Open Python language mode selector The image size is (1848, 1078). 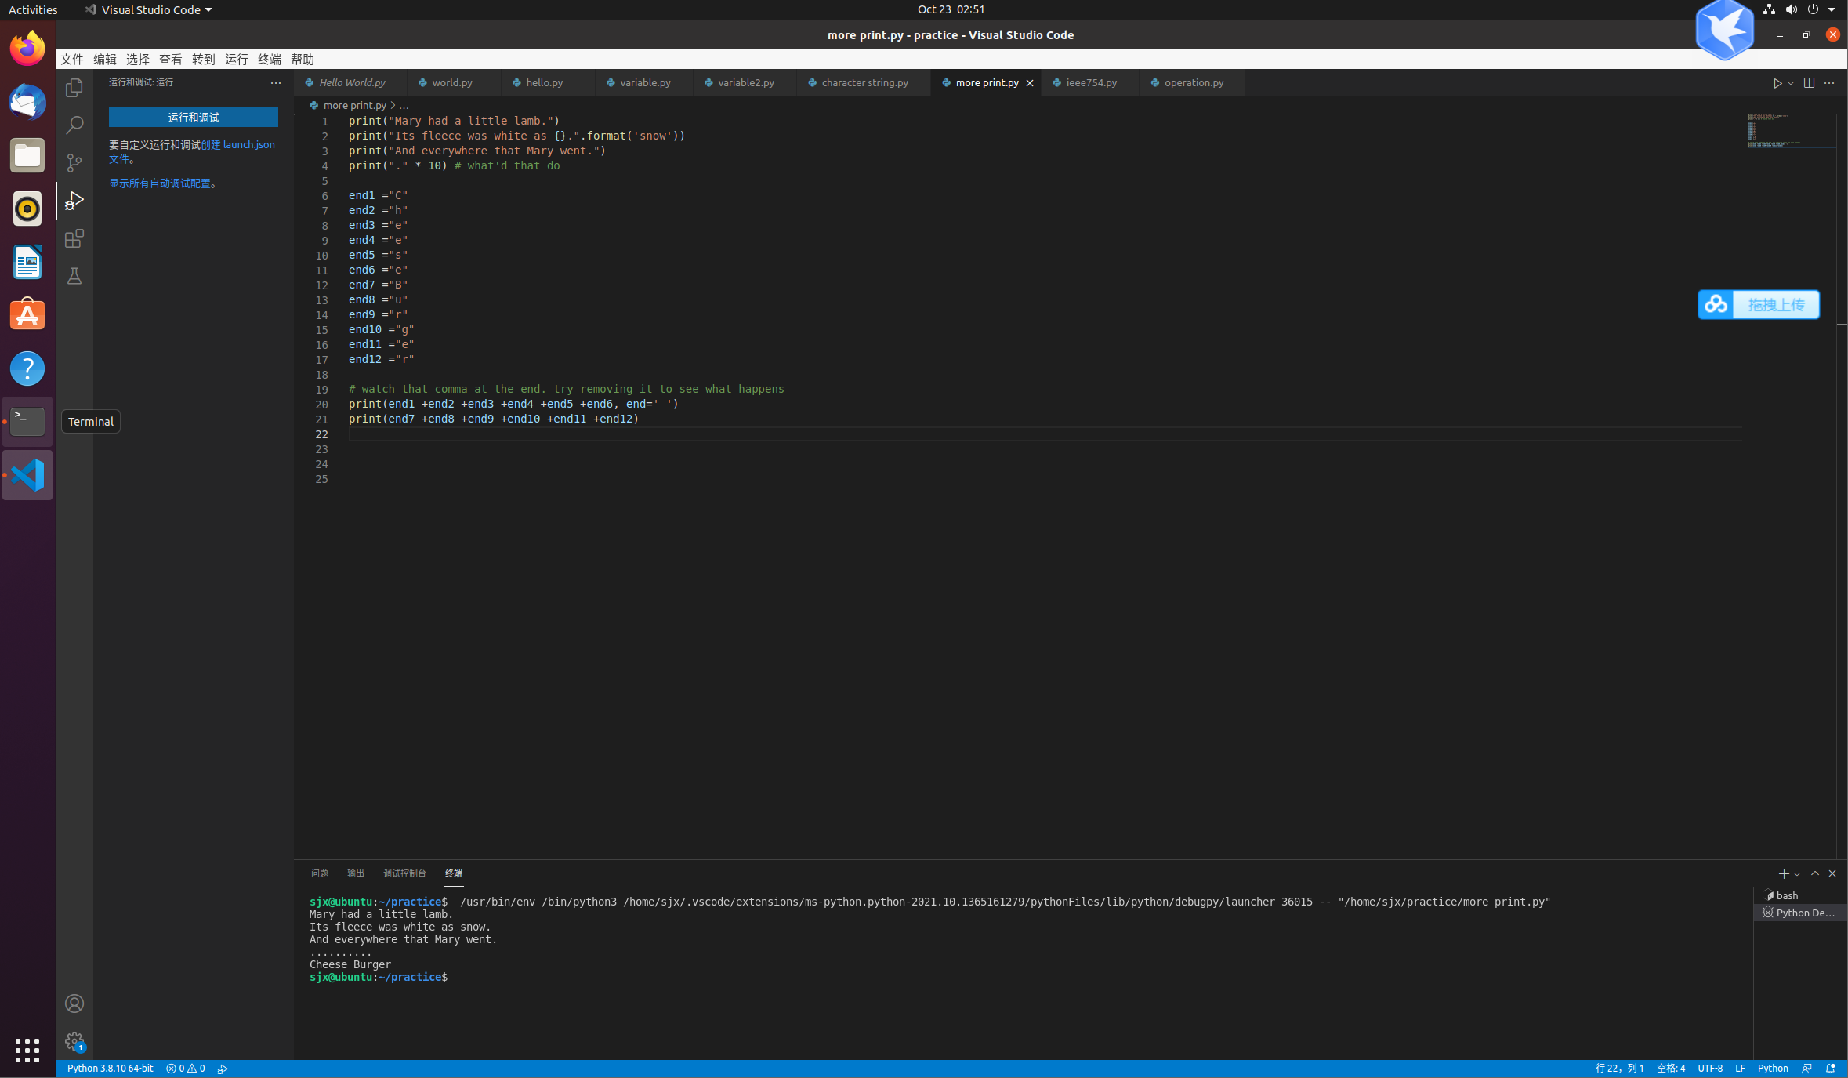click(x=1773, y=1069)
